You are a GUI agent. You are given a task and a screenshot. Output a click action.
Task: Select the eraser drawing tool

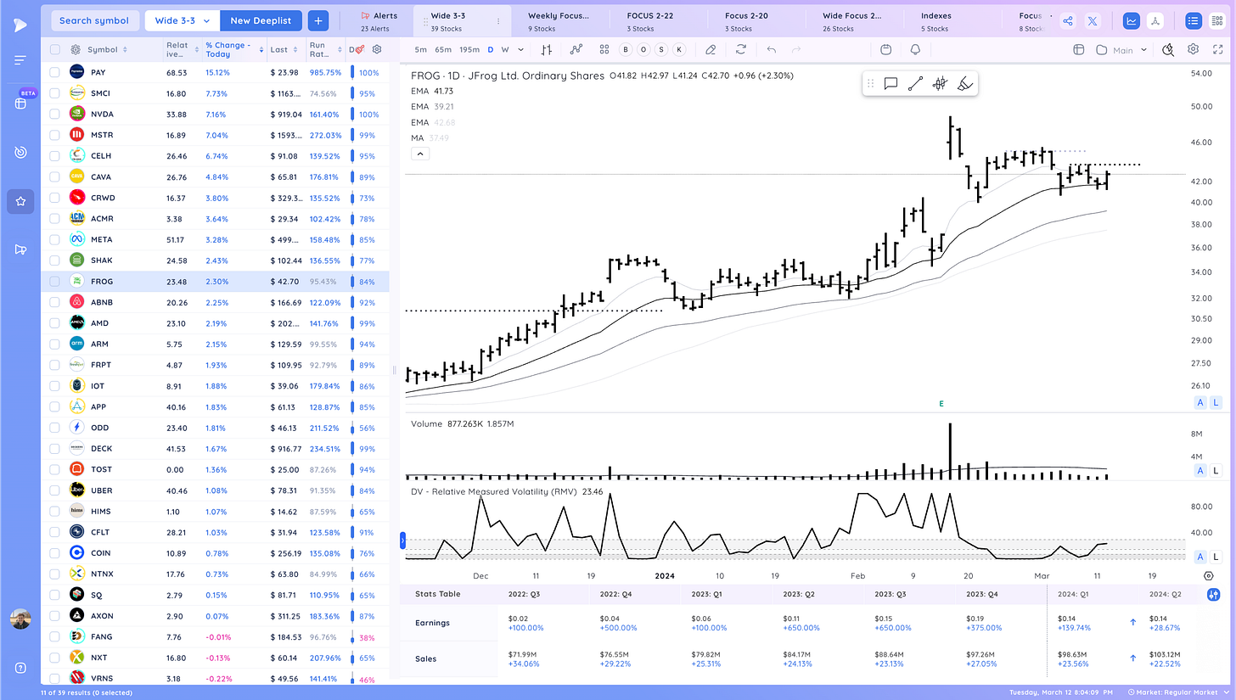pos(711,49)
